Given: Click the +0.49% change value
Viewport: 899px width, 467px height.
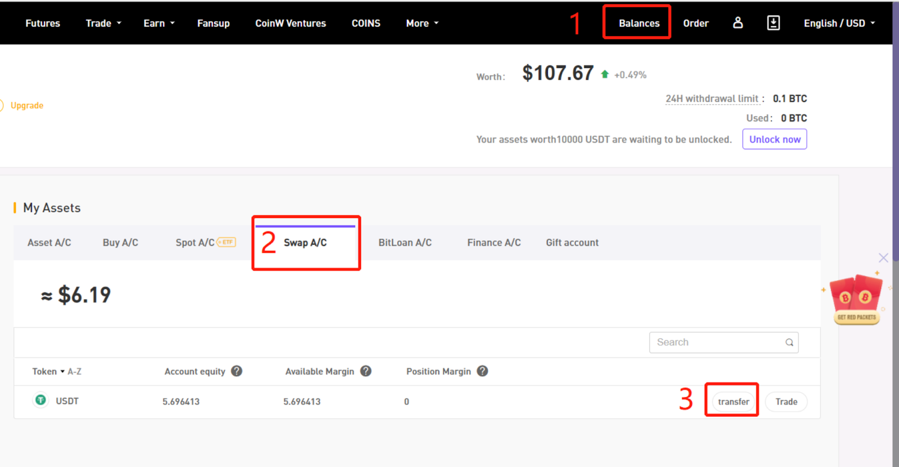Looking at the screenshot, I should coord(630,75).
